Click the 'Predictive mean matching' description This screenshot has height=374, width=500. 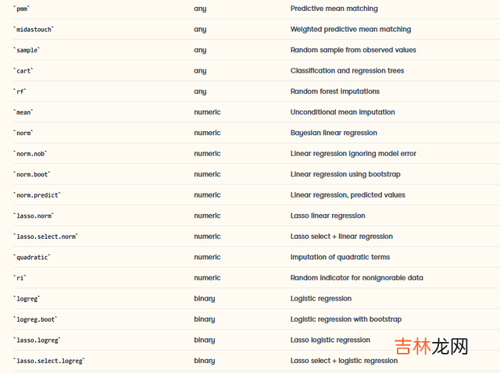coord(334,9)
